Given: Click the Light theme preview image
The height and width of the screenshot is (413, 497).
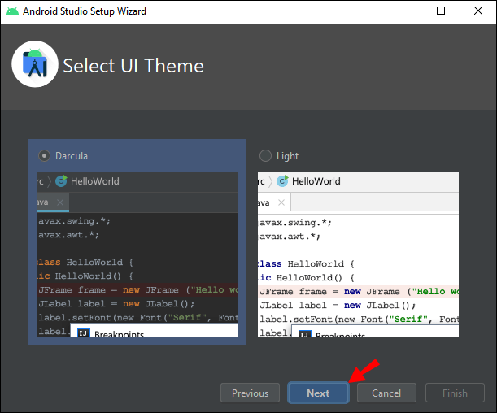Looking at the screenshot, I should 358,254.
